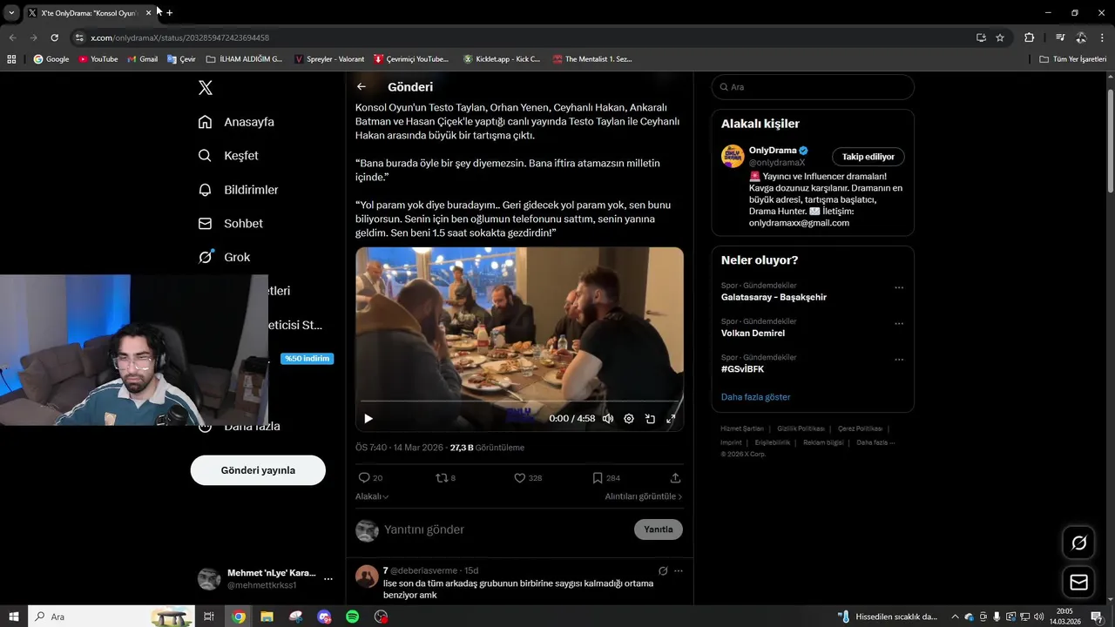
Task: Play the tweet video
Action: pyautogui.click(x=368, y=419)
